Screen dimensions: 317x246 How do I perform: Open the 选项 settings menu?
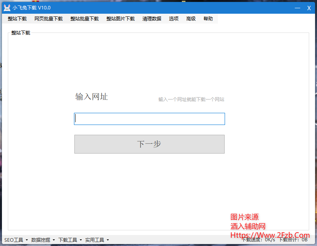point(173,18)
